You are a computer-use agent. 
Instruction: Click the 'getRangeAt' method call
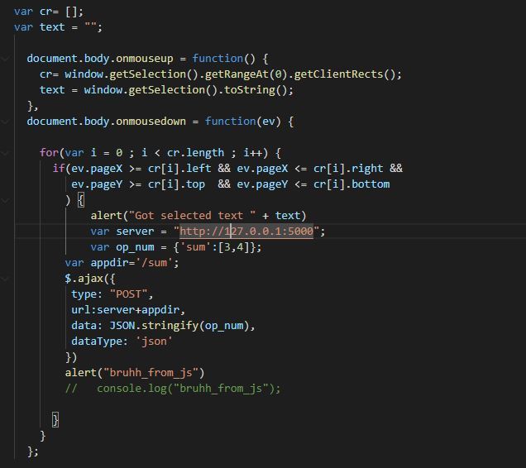pyautogui.click(x=237, y=74)
